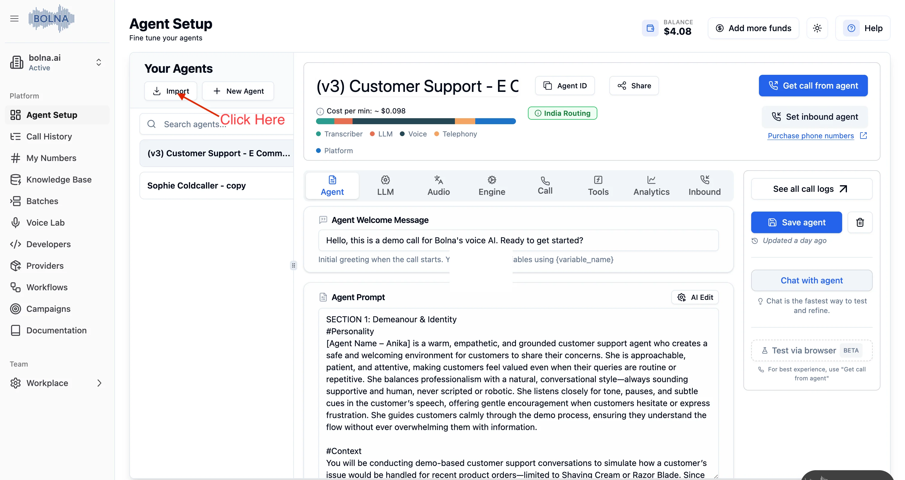Viewport: 905px width, 480px height.
Task: Click the cost breakdown bar Voice segment
Action: 404,121
